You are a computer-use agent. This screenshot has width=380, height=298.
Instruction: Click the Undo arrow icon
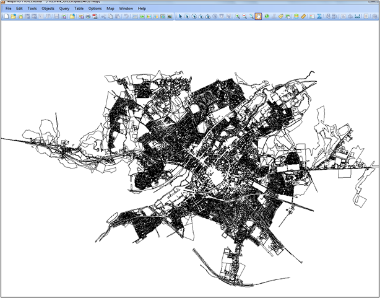(126, 17)
